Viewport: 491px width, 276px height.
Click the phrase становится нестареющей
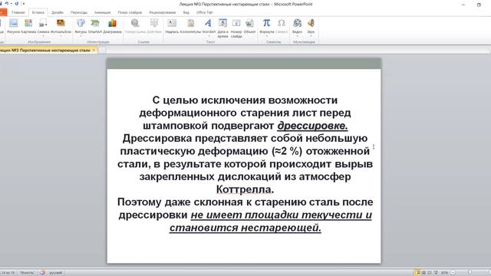pos(245,228)
